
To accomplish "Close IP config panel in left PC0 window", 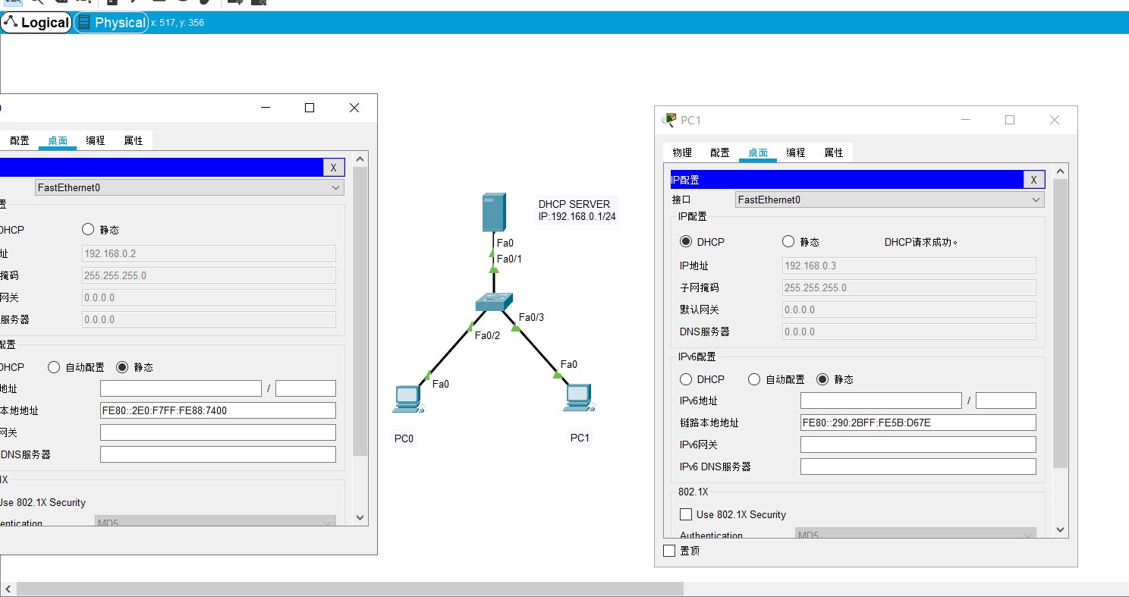I will (333, 168).
